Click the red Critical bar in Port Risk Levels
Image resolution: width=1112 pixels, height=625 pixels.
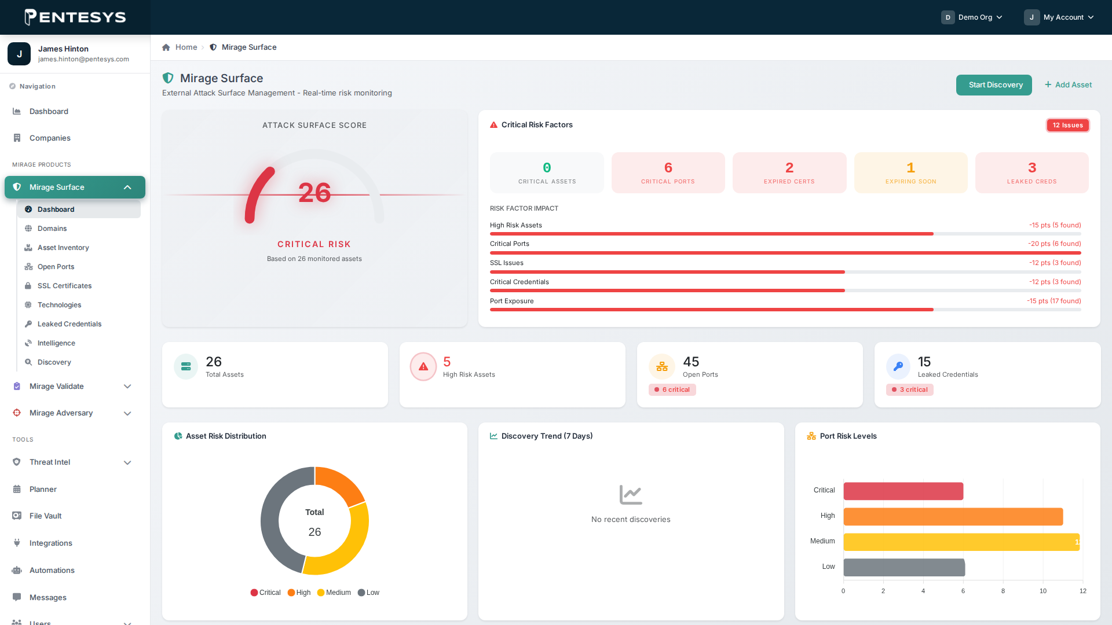(x=904, y=491)
